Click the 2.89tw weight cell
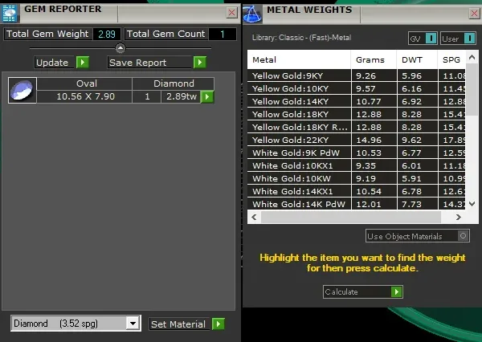The height and width of the screenshot is (342, 482). click(181, 96)
